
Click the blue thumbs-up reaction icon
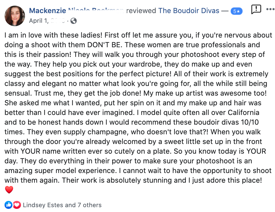(9, 205)
